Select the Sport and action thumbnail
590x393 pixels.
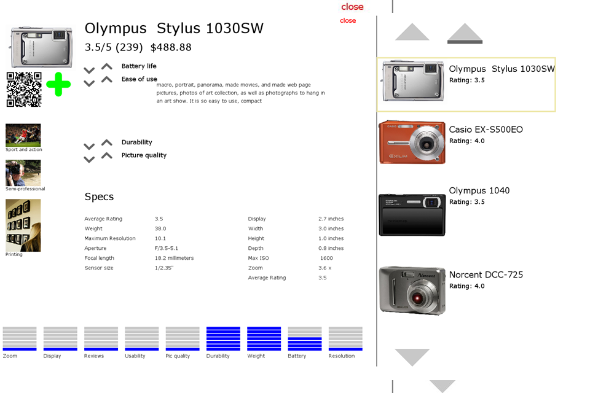point(23,135)
